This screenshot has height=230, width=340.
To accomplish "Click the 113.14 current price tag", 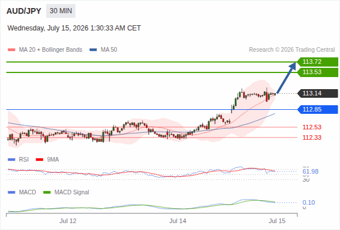I will pos(318,94).
